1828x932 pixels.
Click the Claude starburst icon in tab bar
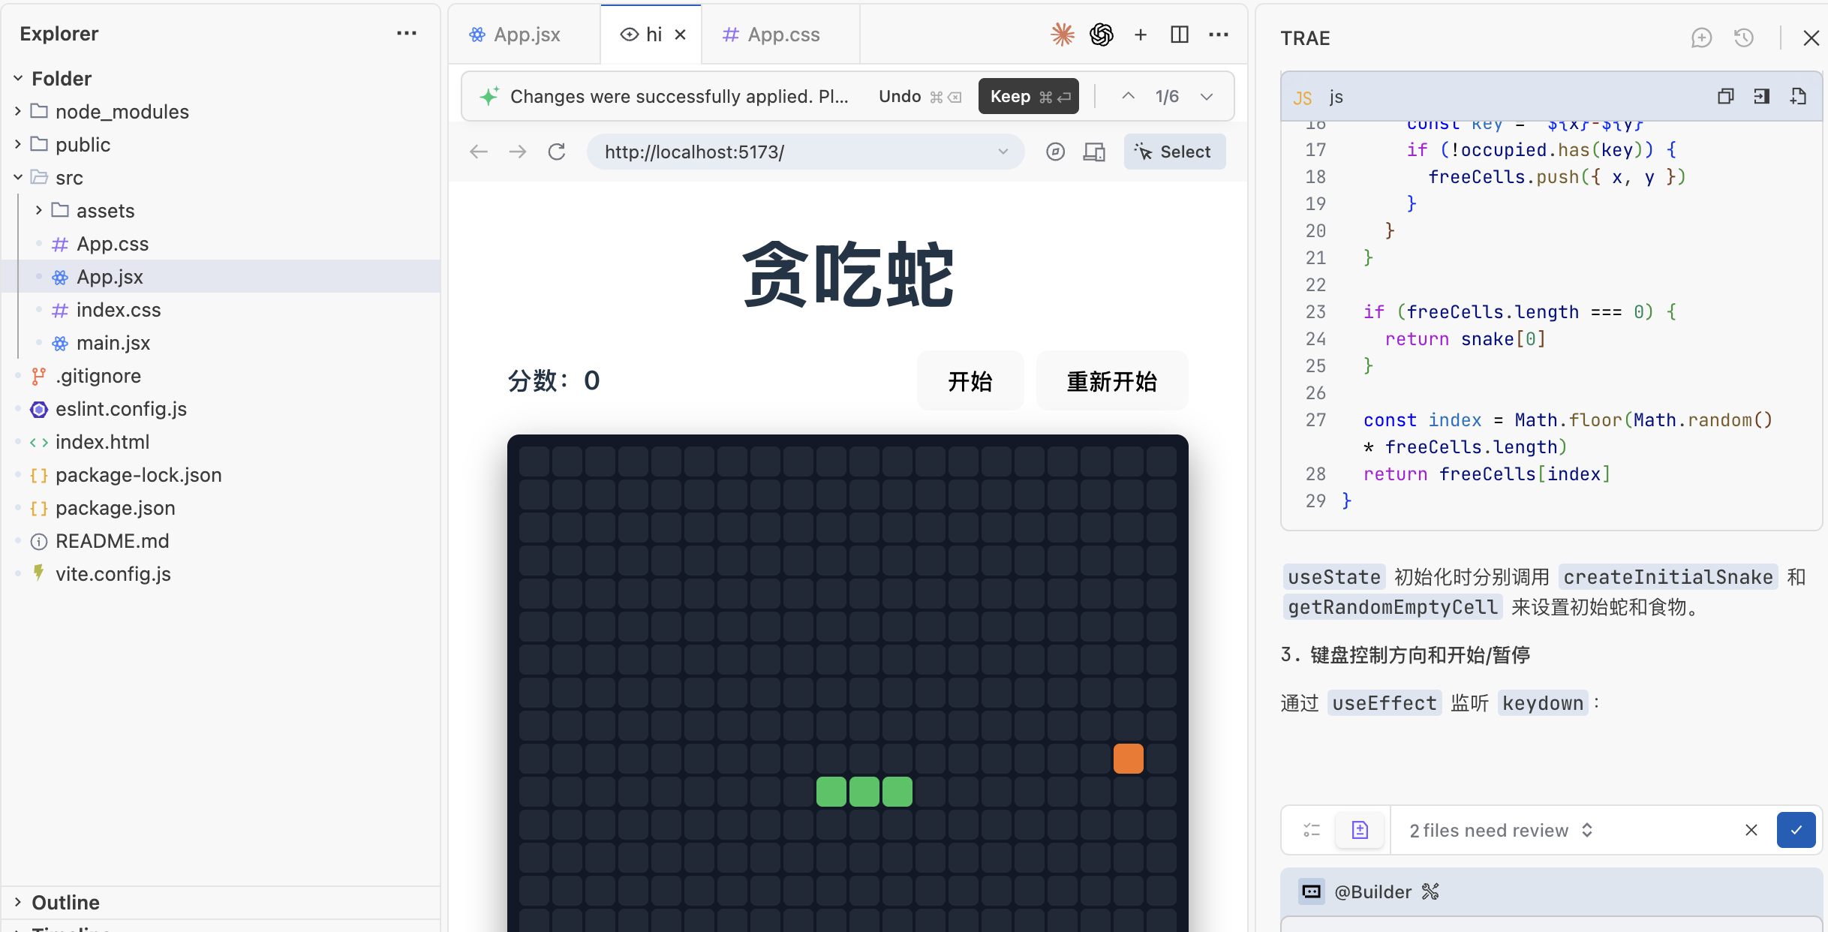pyautogui.click(x=1062, y=35)
